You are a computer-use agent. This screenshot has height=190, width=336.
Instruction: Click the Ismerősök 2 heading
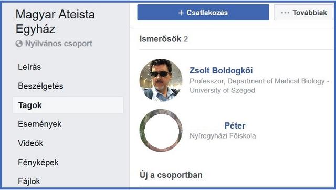[x=164, y=39]
